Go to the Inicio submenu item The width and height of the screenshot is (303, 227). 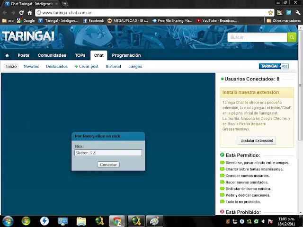coord(11,66)
